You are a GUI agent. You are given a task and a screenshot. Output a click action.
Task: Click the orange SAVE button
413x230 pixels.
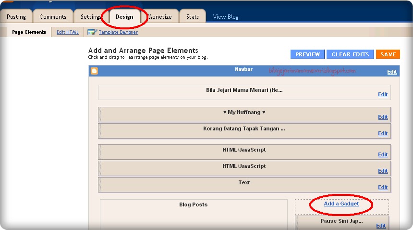(x=388, y=54)
